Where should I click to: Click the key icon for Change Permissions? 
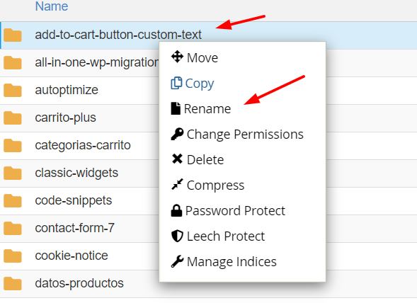(x=177, y=134)
